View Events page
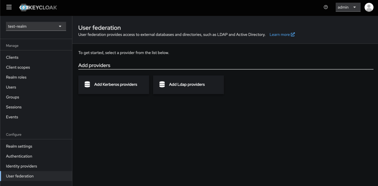This screenshot has width=378, height=186. (x=36, y=117)
